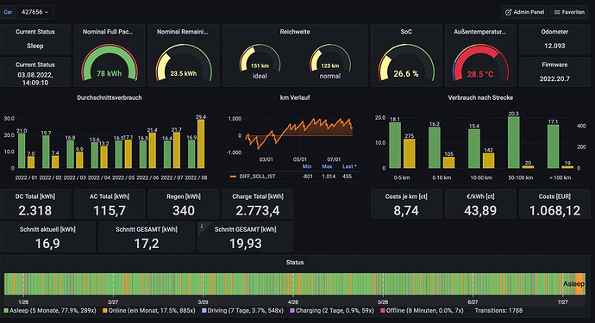The height and width of the screenshot is (323, 595).
Task: Click the 23.5 kWh nominal remaining gauge
Action: point(184,63)
